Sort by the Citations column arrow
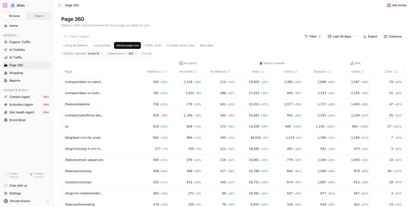The height and width of the screenshot is (207, 411). 166,72
